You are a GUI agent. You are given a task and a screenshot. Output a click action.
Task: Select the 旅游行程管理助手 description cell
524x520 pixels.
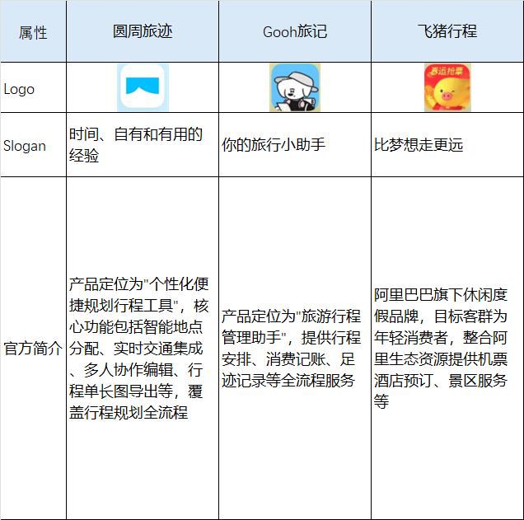click(x=295, y=349)
